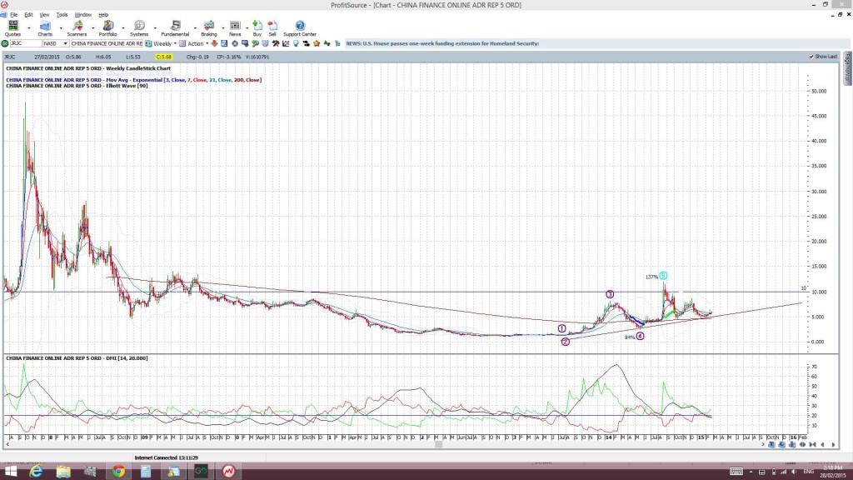The height and width of the screenshot is (480, 853).
Task: Click the Elliott Wave 2 marker
Action: [x=566, y=342]
